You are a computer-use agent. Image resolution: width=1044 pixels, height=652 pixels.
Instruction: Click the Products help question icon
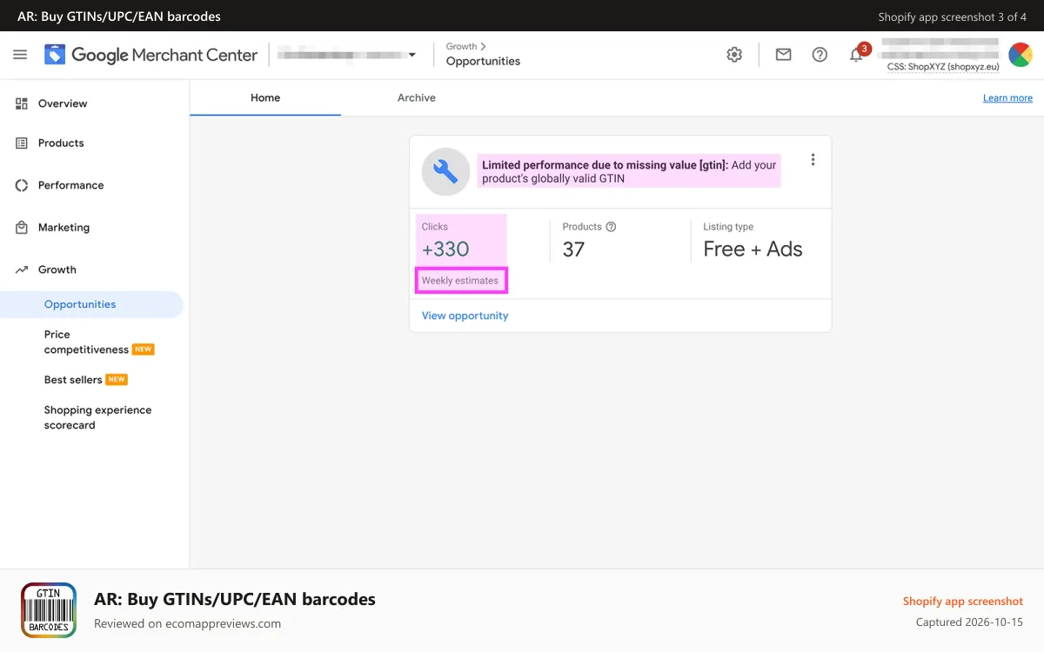pyautogui.click(x=611, y=227)
